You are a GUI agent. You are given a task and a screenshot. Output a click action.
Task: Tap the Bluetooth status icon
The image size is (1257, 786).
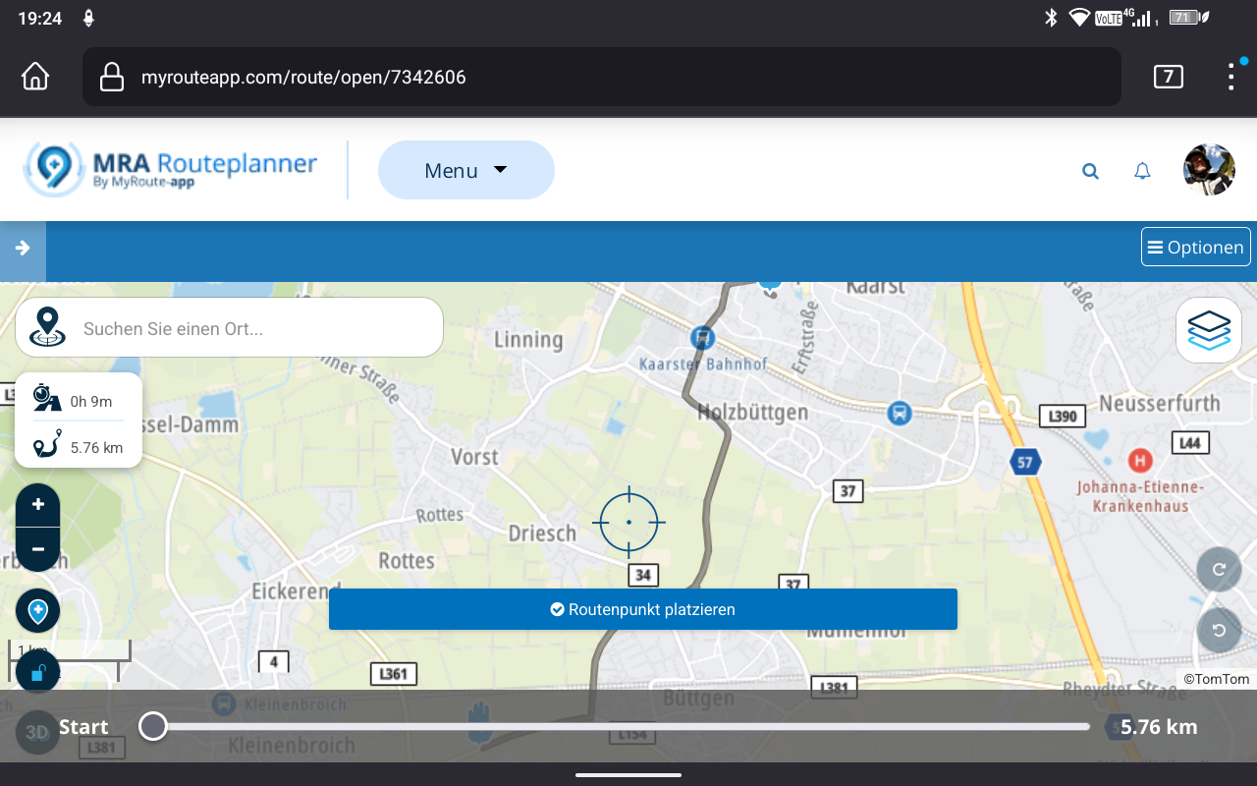1050,18
